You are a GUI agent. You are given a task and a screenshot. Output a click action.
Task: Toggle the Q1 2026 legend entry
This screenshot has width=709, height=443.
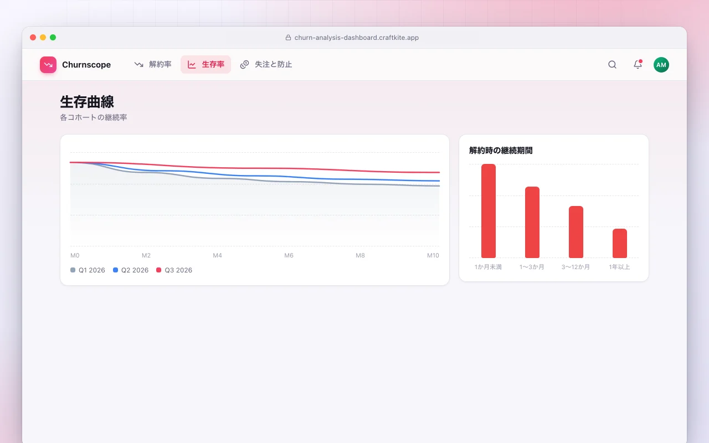(88, 270)
